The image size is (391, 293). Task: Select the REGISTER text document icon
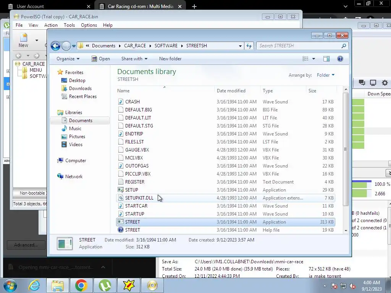[x=121, y=182]
